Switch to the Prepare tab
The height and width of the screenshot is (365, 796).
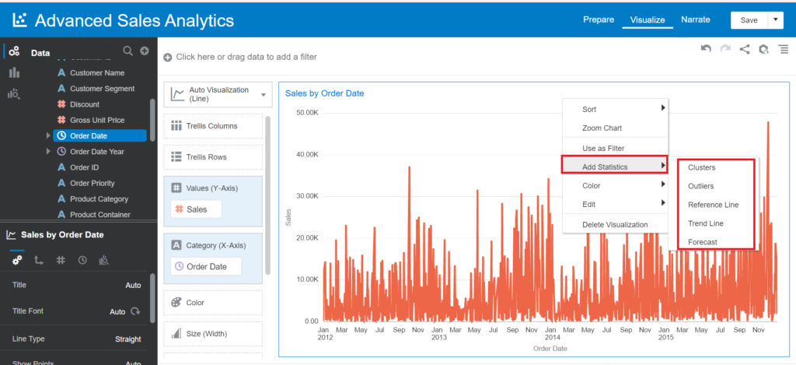pyautogui.click(x=598, y=19)
